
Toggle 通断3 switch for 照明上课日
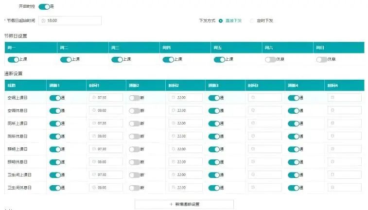(214, 149)
